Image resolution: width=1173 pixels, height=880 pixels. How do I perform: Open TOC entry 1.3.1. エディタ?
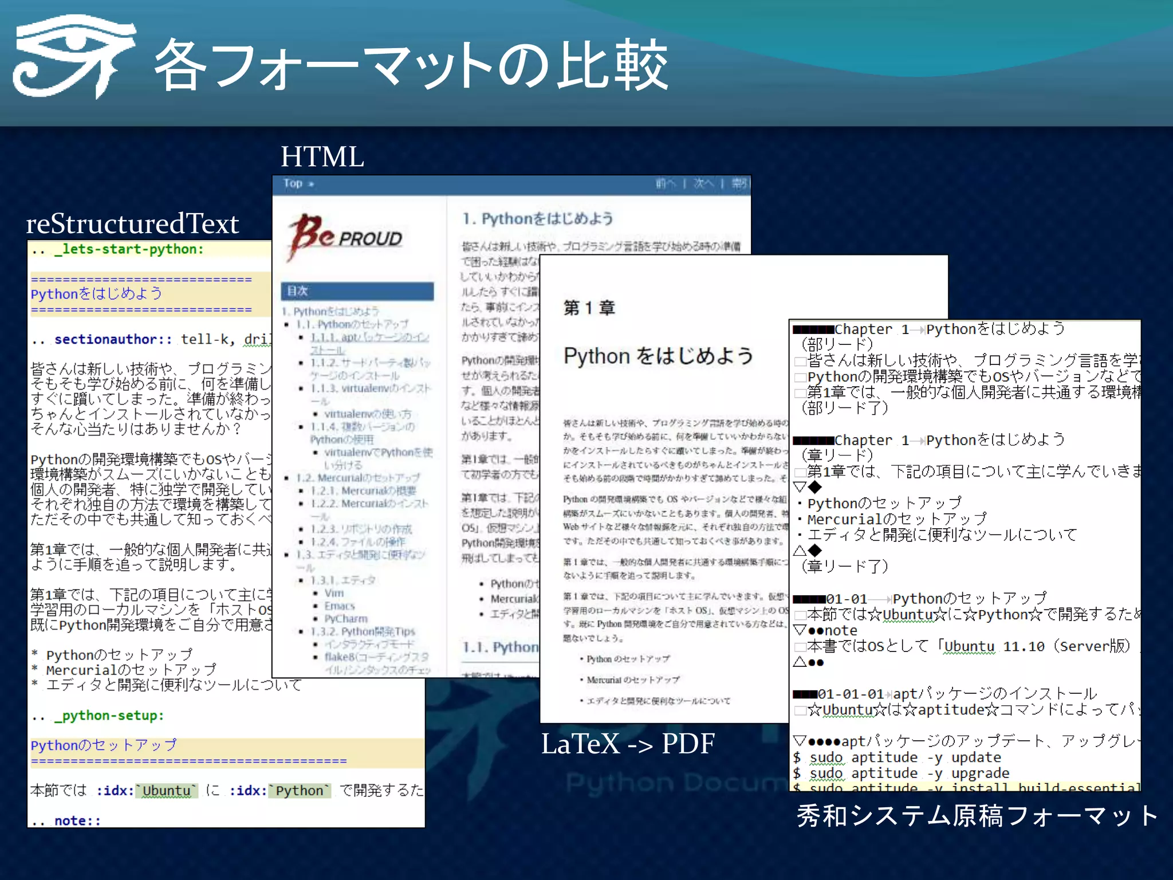(343, 580)
